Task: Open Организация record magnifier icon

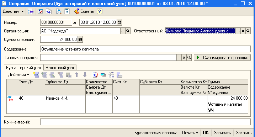Action: pyautogui.click(x=128, y=31)
